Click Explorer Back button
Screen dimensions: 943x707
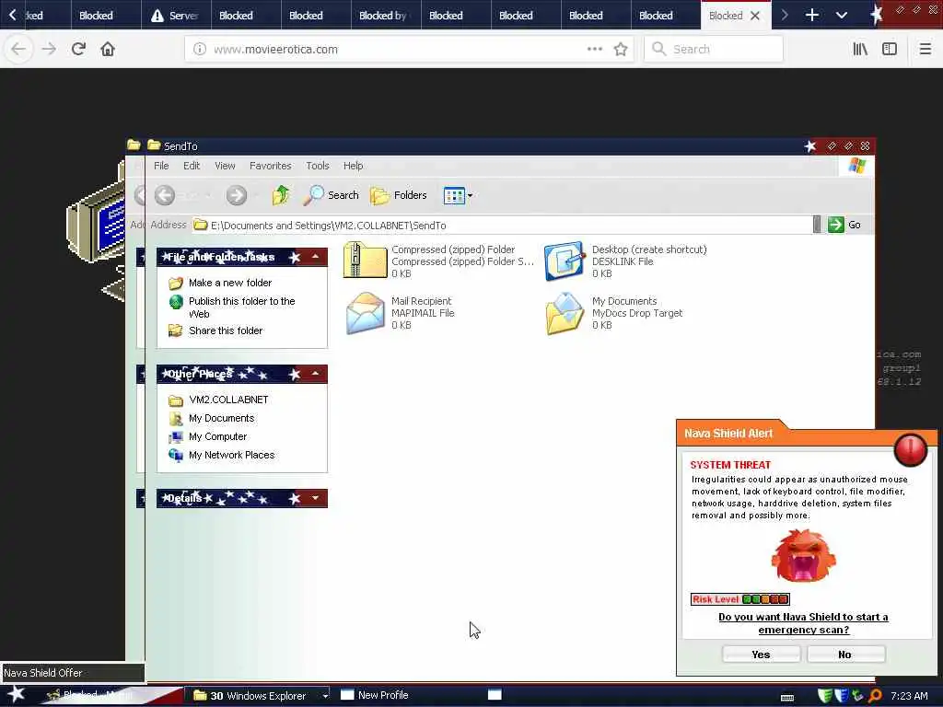click(x=165, y=195)
